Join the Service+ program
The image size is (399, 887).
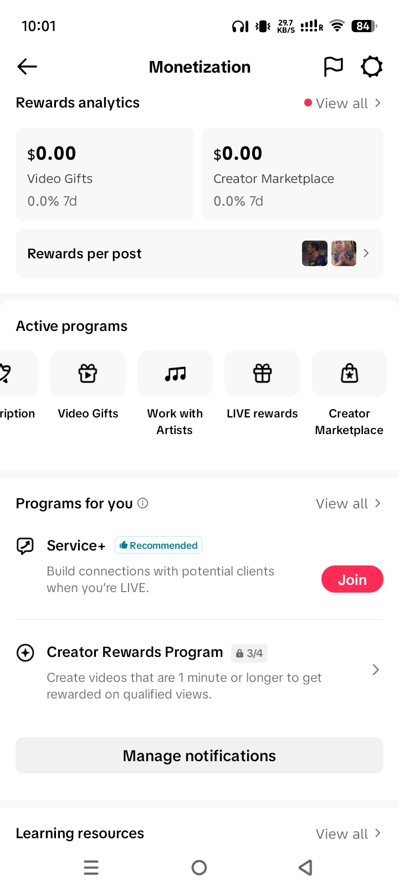(352, 579)
